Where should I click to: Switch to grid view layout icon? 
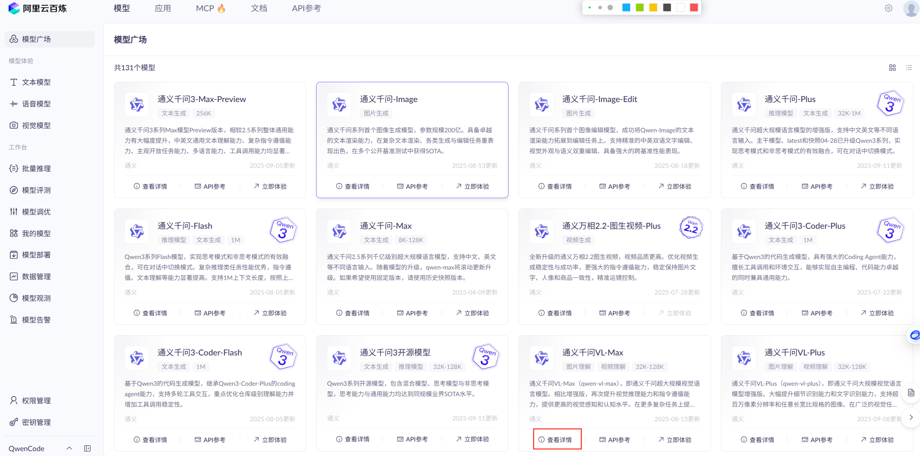click(x=892, y=68)
